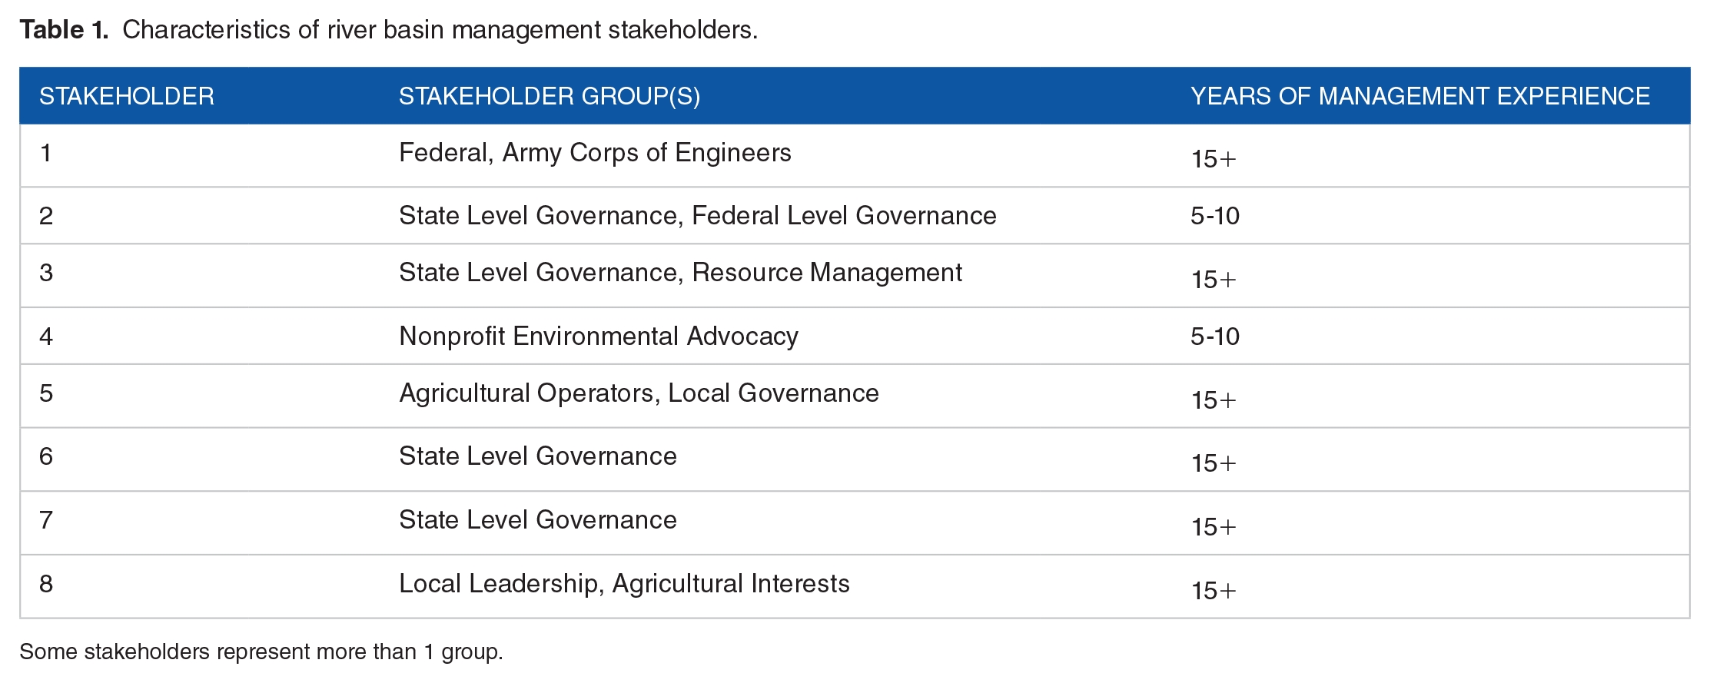Select the 15+ value in row 1
1710x683 pixels.
pyautogui.click(x=1214, y=159)
